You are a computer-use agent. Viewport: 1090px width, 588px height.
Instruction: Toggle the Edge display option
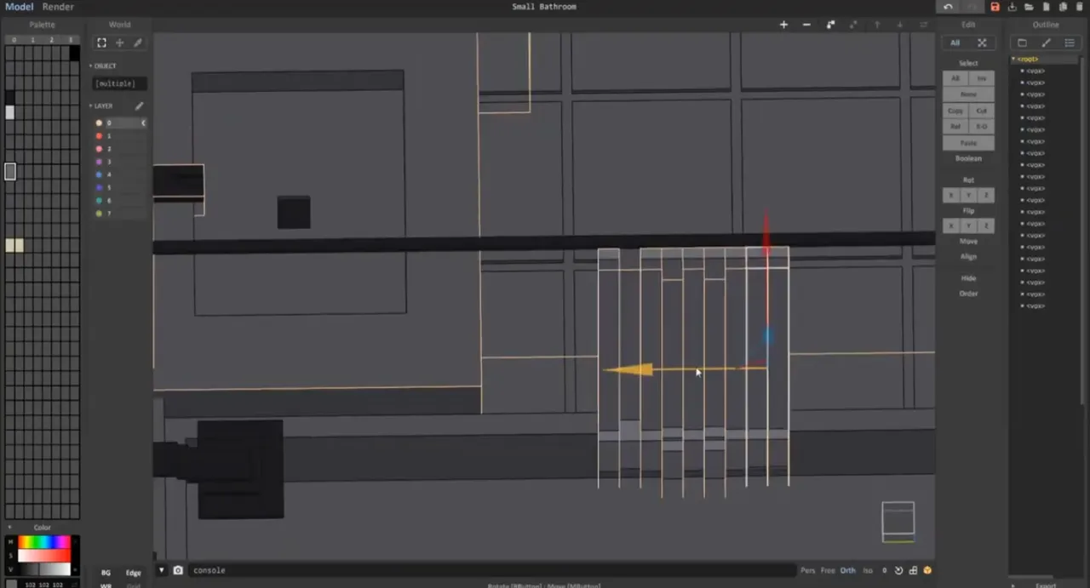tap(134, 573)
